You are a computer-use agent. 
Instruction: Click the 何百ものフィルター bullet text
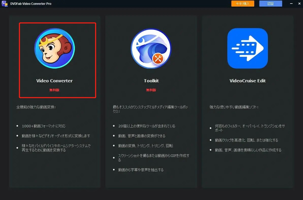pyautogui.click(x=250, y=128)
